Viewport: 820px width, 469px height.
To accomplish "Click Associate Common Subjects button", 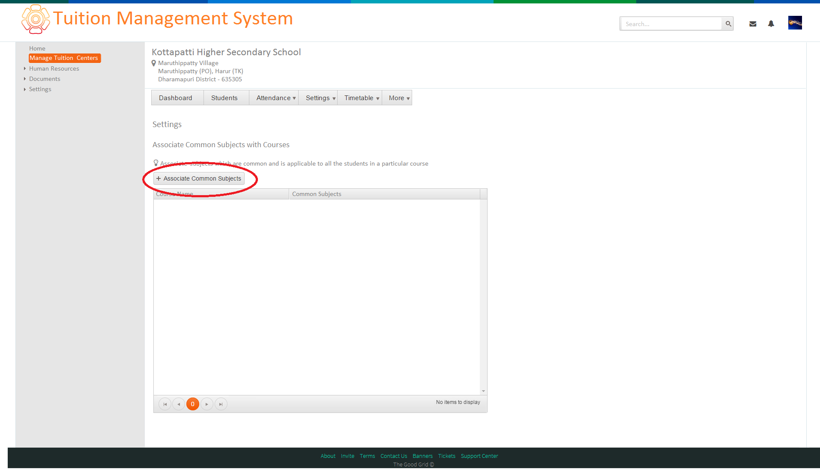I will (x=199, y=178).
